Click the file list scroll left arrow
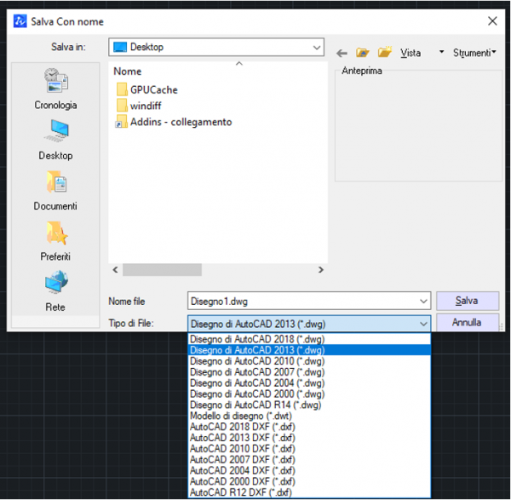511x500 pixels. 115,270
